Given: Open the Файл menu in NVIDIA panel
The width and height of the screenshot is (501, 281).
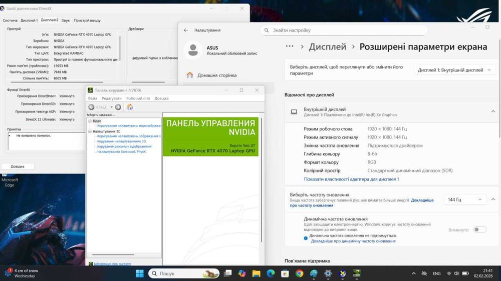Looking at the screenshot, I should pyautogui.click(x=92, y=98).
